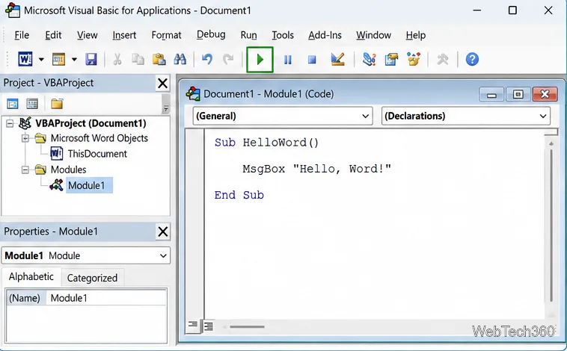
Task: Click the Toggle Folders icon in Project panel
Action: click(57, 104)
